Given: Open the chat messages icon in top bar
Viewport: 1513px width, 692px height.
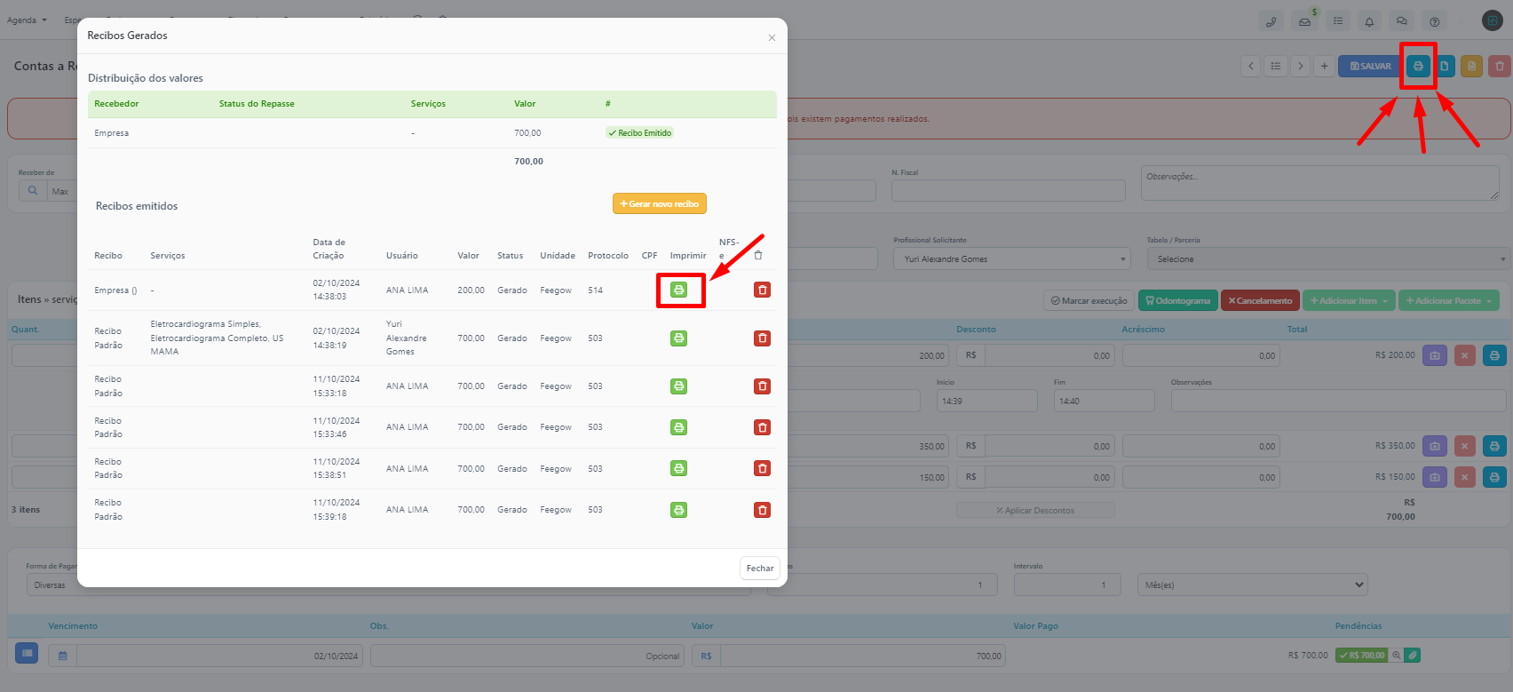Looking at the screenshot, I should (1402, 21).
